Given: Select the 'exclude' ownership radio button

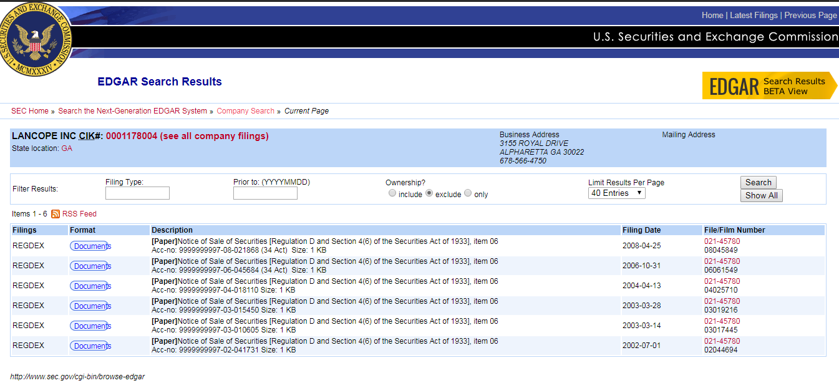Looking at the screenshot, I should [x=429, y=193].
